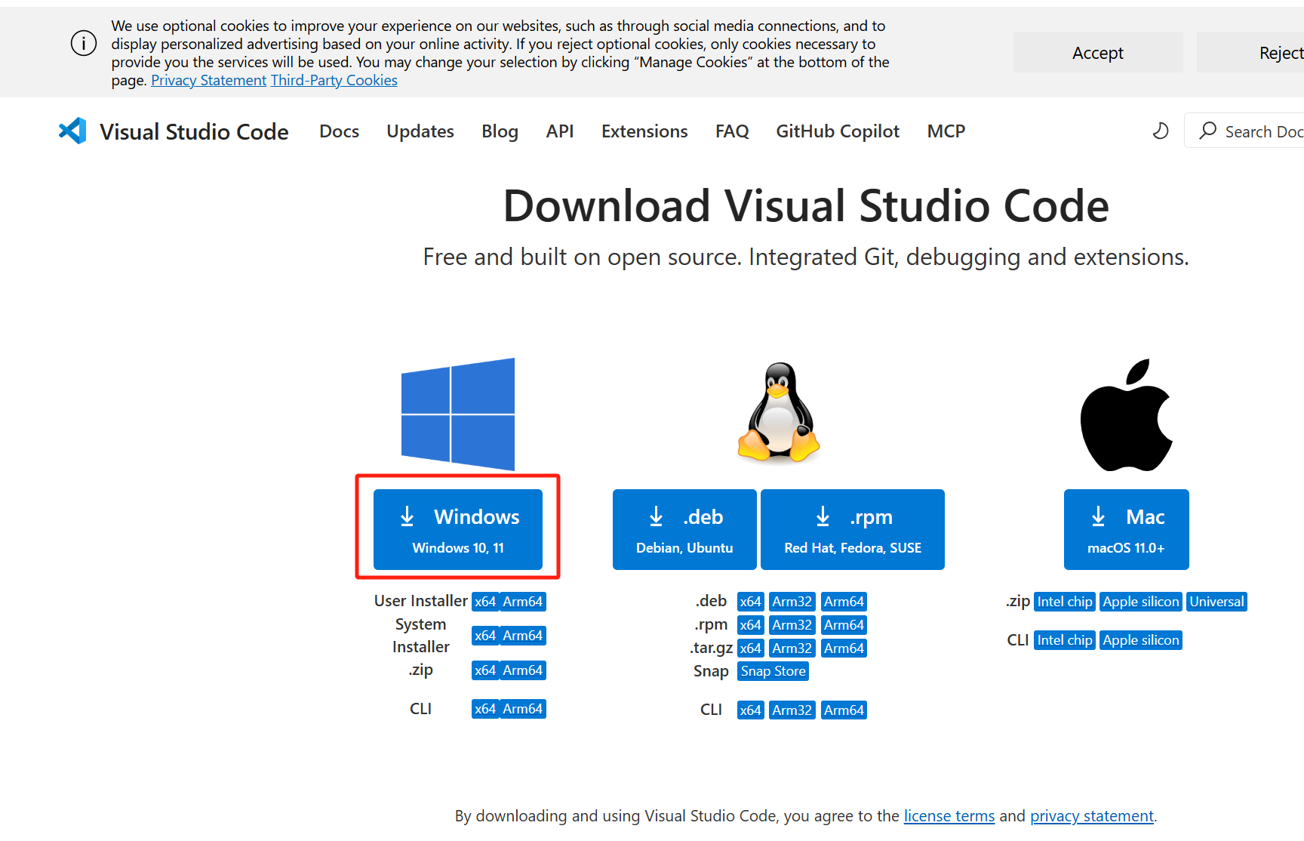This screenshot has height=841, width=1304.
Task: Click the Windows logo image
Action: tap(458, 414)
